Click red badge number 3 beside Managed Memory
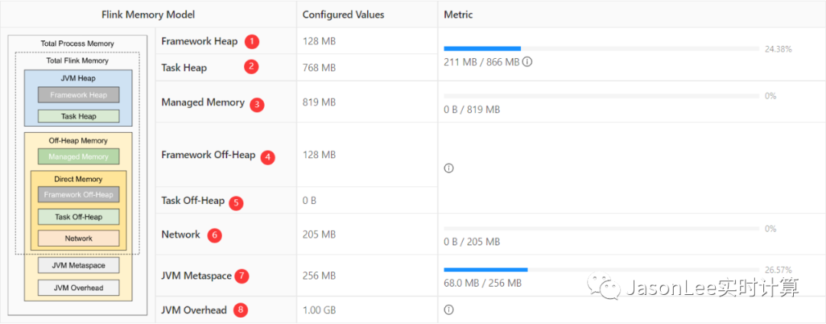Image resolution: width=826 pixels, height=324 pixels. click(256, 104)
